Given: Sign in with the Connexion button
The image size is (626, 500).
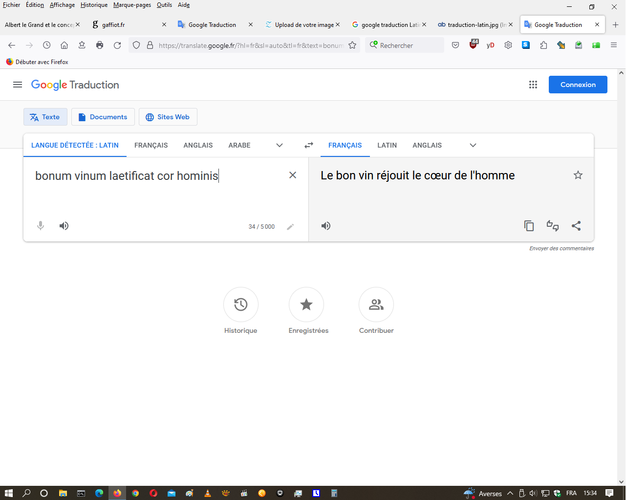Looking at the screenshot, I should (578, 85).
